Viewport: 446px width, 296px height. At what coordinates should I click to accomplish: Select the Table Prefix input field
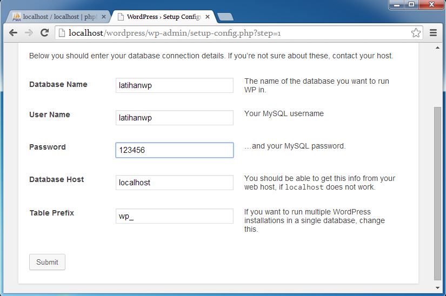click(175, 216)
